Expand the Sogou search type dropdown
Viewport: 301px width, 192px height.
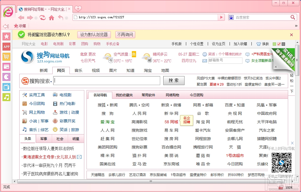(51, 82)
